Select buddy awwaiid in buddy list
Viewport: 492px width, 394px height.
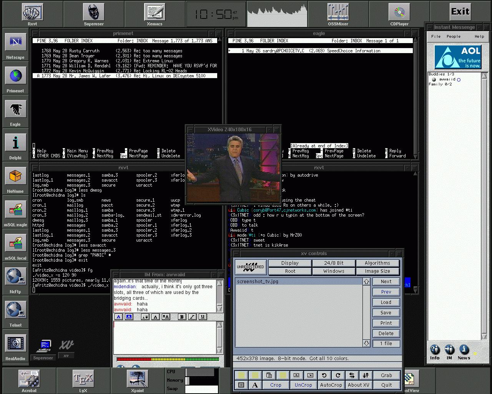point(447,79)
